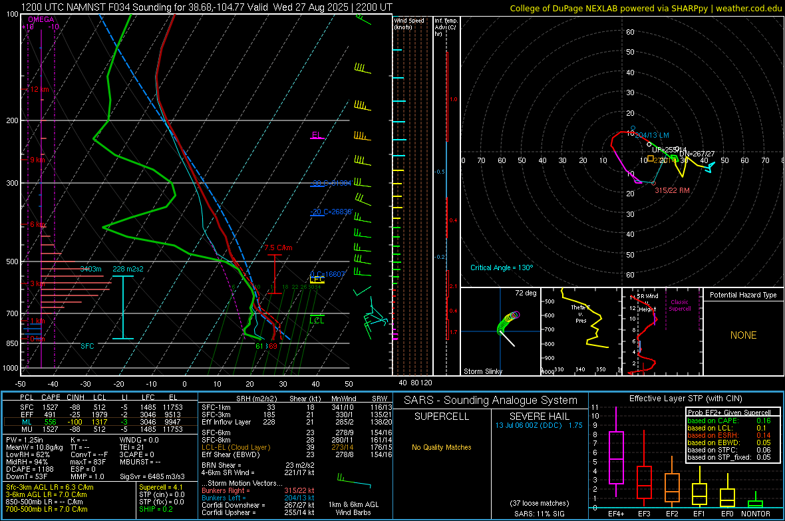Click the NONE hazard type value
This screenshot has height=521, width=785.
tap(744, 335)
